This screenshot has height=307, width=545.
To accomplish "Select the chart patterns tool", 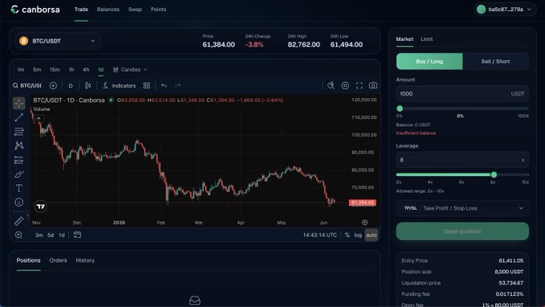I will (18, 145).
